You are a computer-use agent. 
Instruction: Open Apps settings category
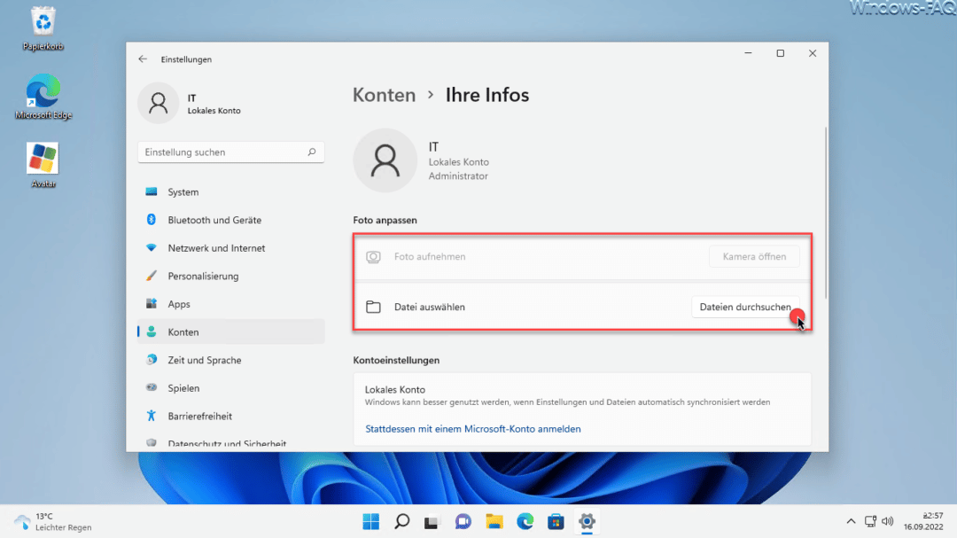[230, 303]
